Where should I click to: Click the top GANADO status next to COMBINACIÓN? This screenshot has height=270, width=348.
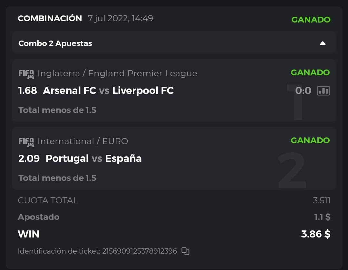click(311, 20)
